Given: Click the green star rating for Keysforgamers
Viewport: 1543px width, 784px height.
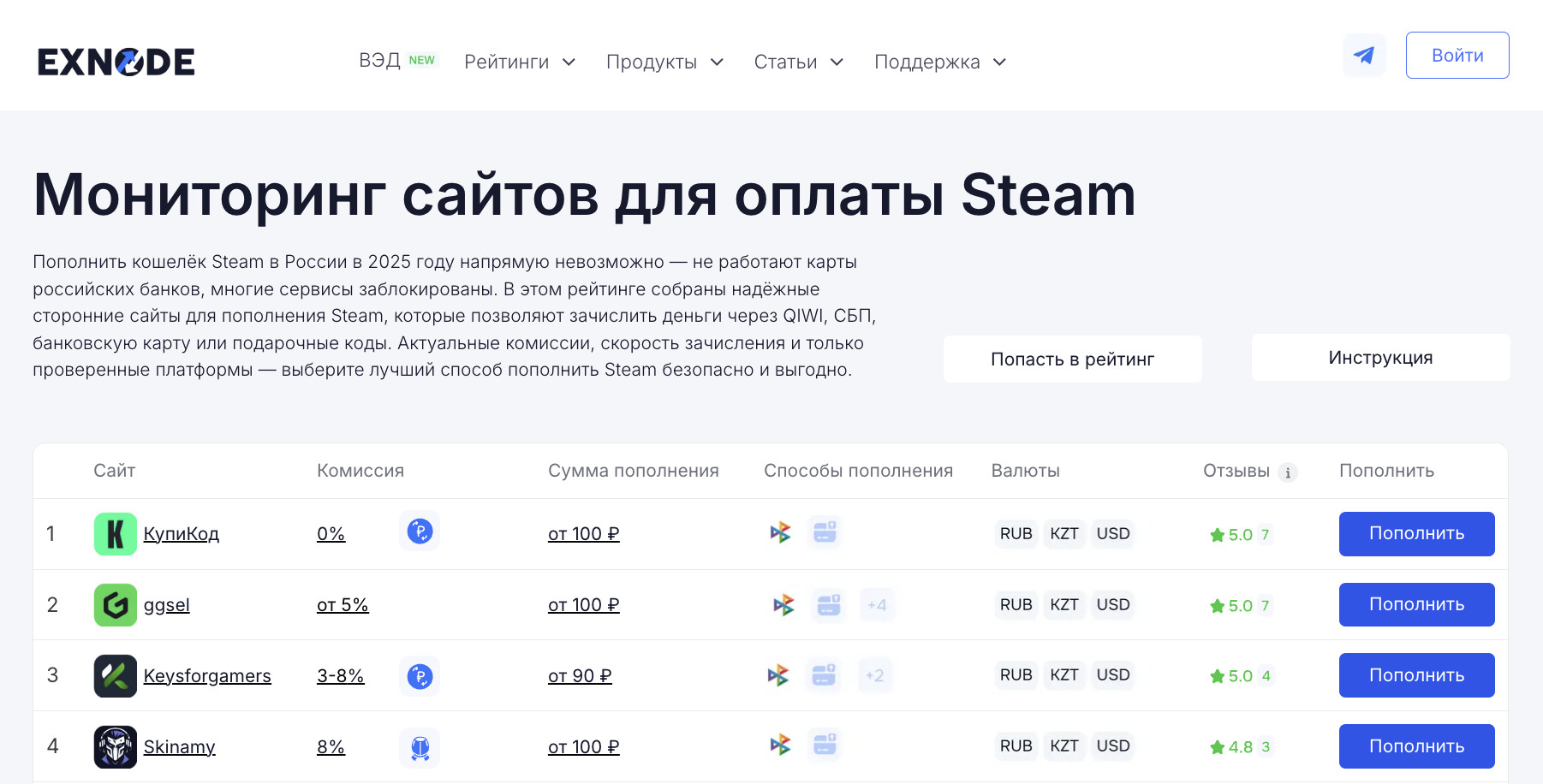Looking at the screenshot, I should [1217, 676].
